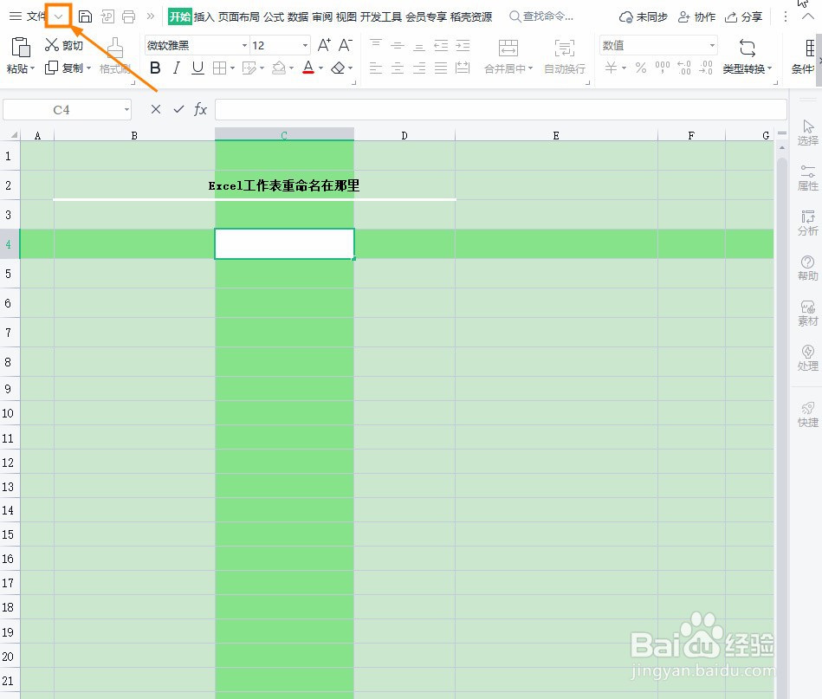Click the cancel X formula button
The width and height of the screenshot is (822, 699).
pos(156,109)
